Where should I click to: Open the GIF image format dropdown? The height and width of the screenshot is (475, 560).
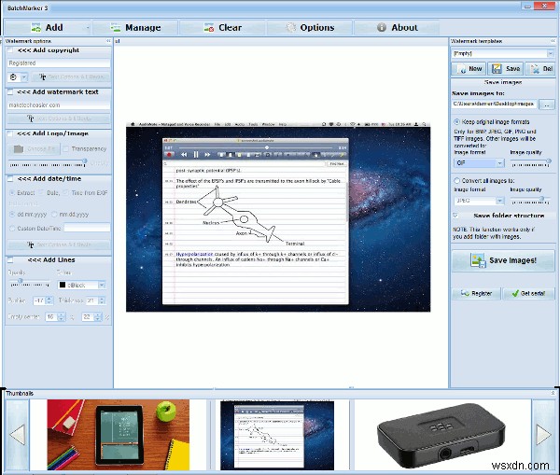point(500,163)
